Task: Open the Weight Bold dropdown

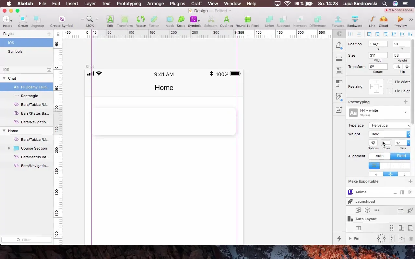Action: click(390, 134)
